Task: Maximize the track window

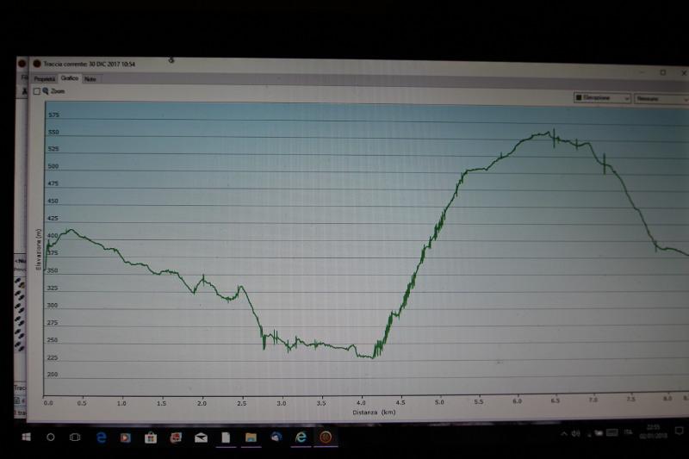Action: point(662,72)
